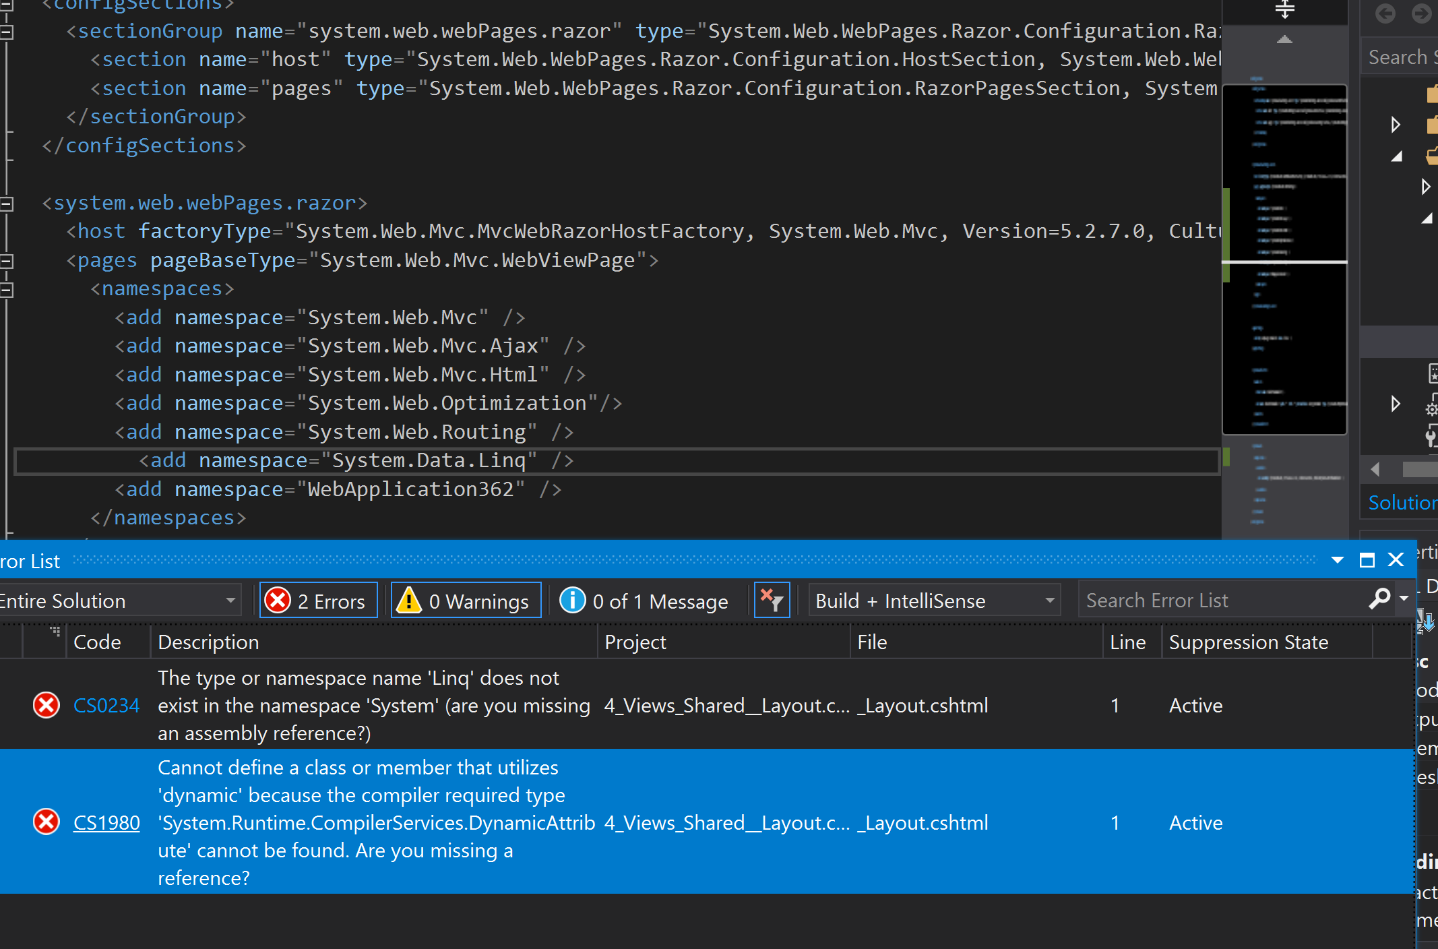Collapse the namespaces outlining node
1438x949 pixels.
pyautogui.click(x=7, y=290)
